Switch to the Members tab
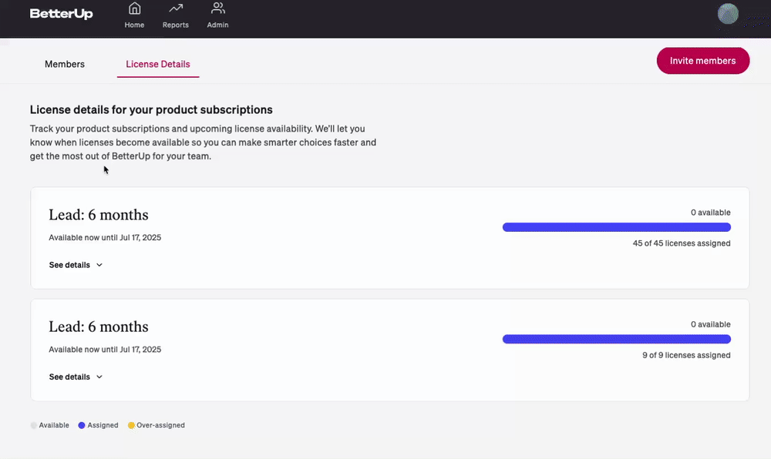 (x=65, y=65)
